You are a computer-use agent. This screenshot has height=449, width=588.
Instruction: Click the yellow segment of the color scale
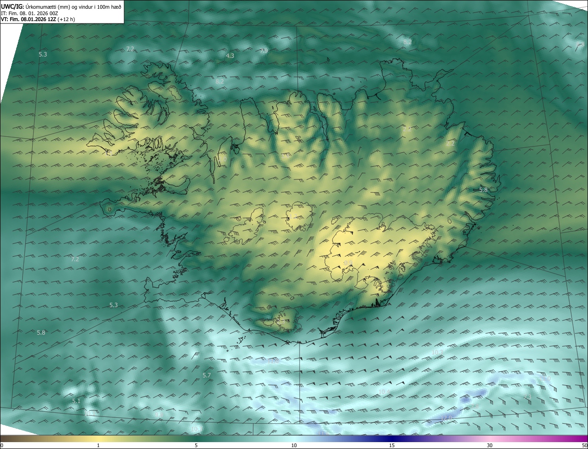98,439
